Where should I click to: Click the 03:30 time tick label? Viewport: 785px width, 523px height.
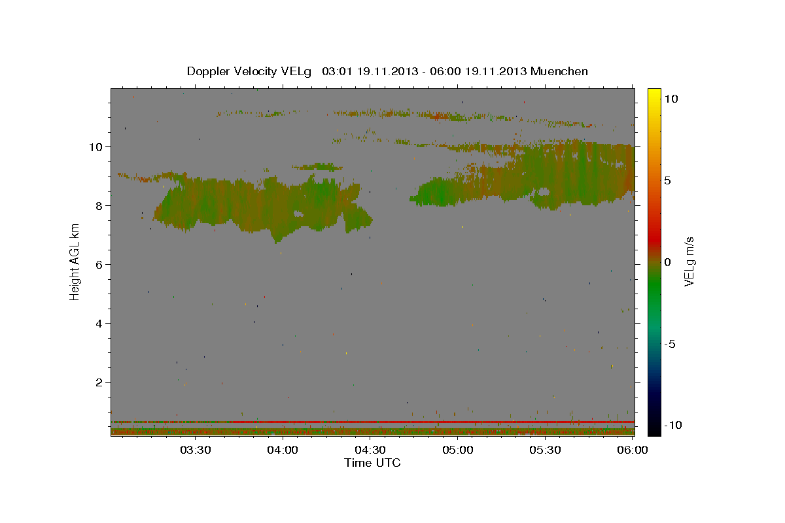tap(196, 450)
